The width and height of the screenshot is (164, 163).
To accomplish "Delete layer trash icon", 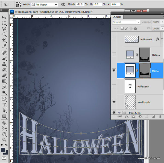I will click(160, 116).
